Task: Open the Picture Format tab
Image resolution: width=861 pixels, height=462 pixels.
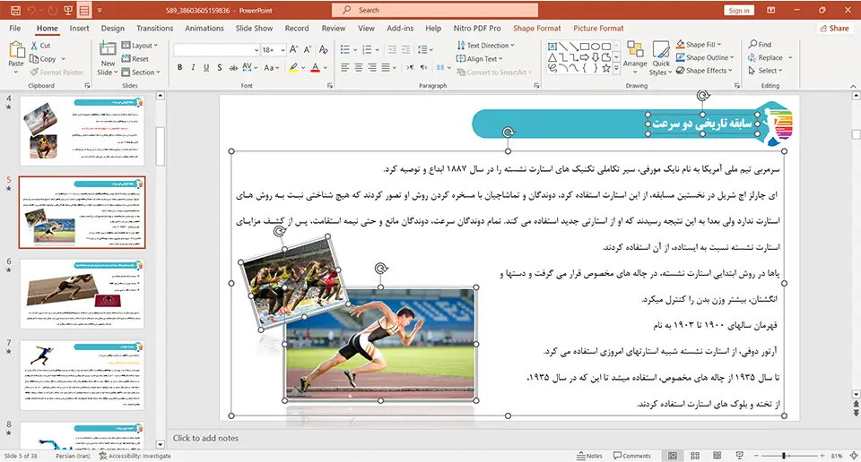Action: coord(598,28)
